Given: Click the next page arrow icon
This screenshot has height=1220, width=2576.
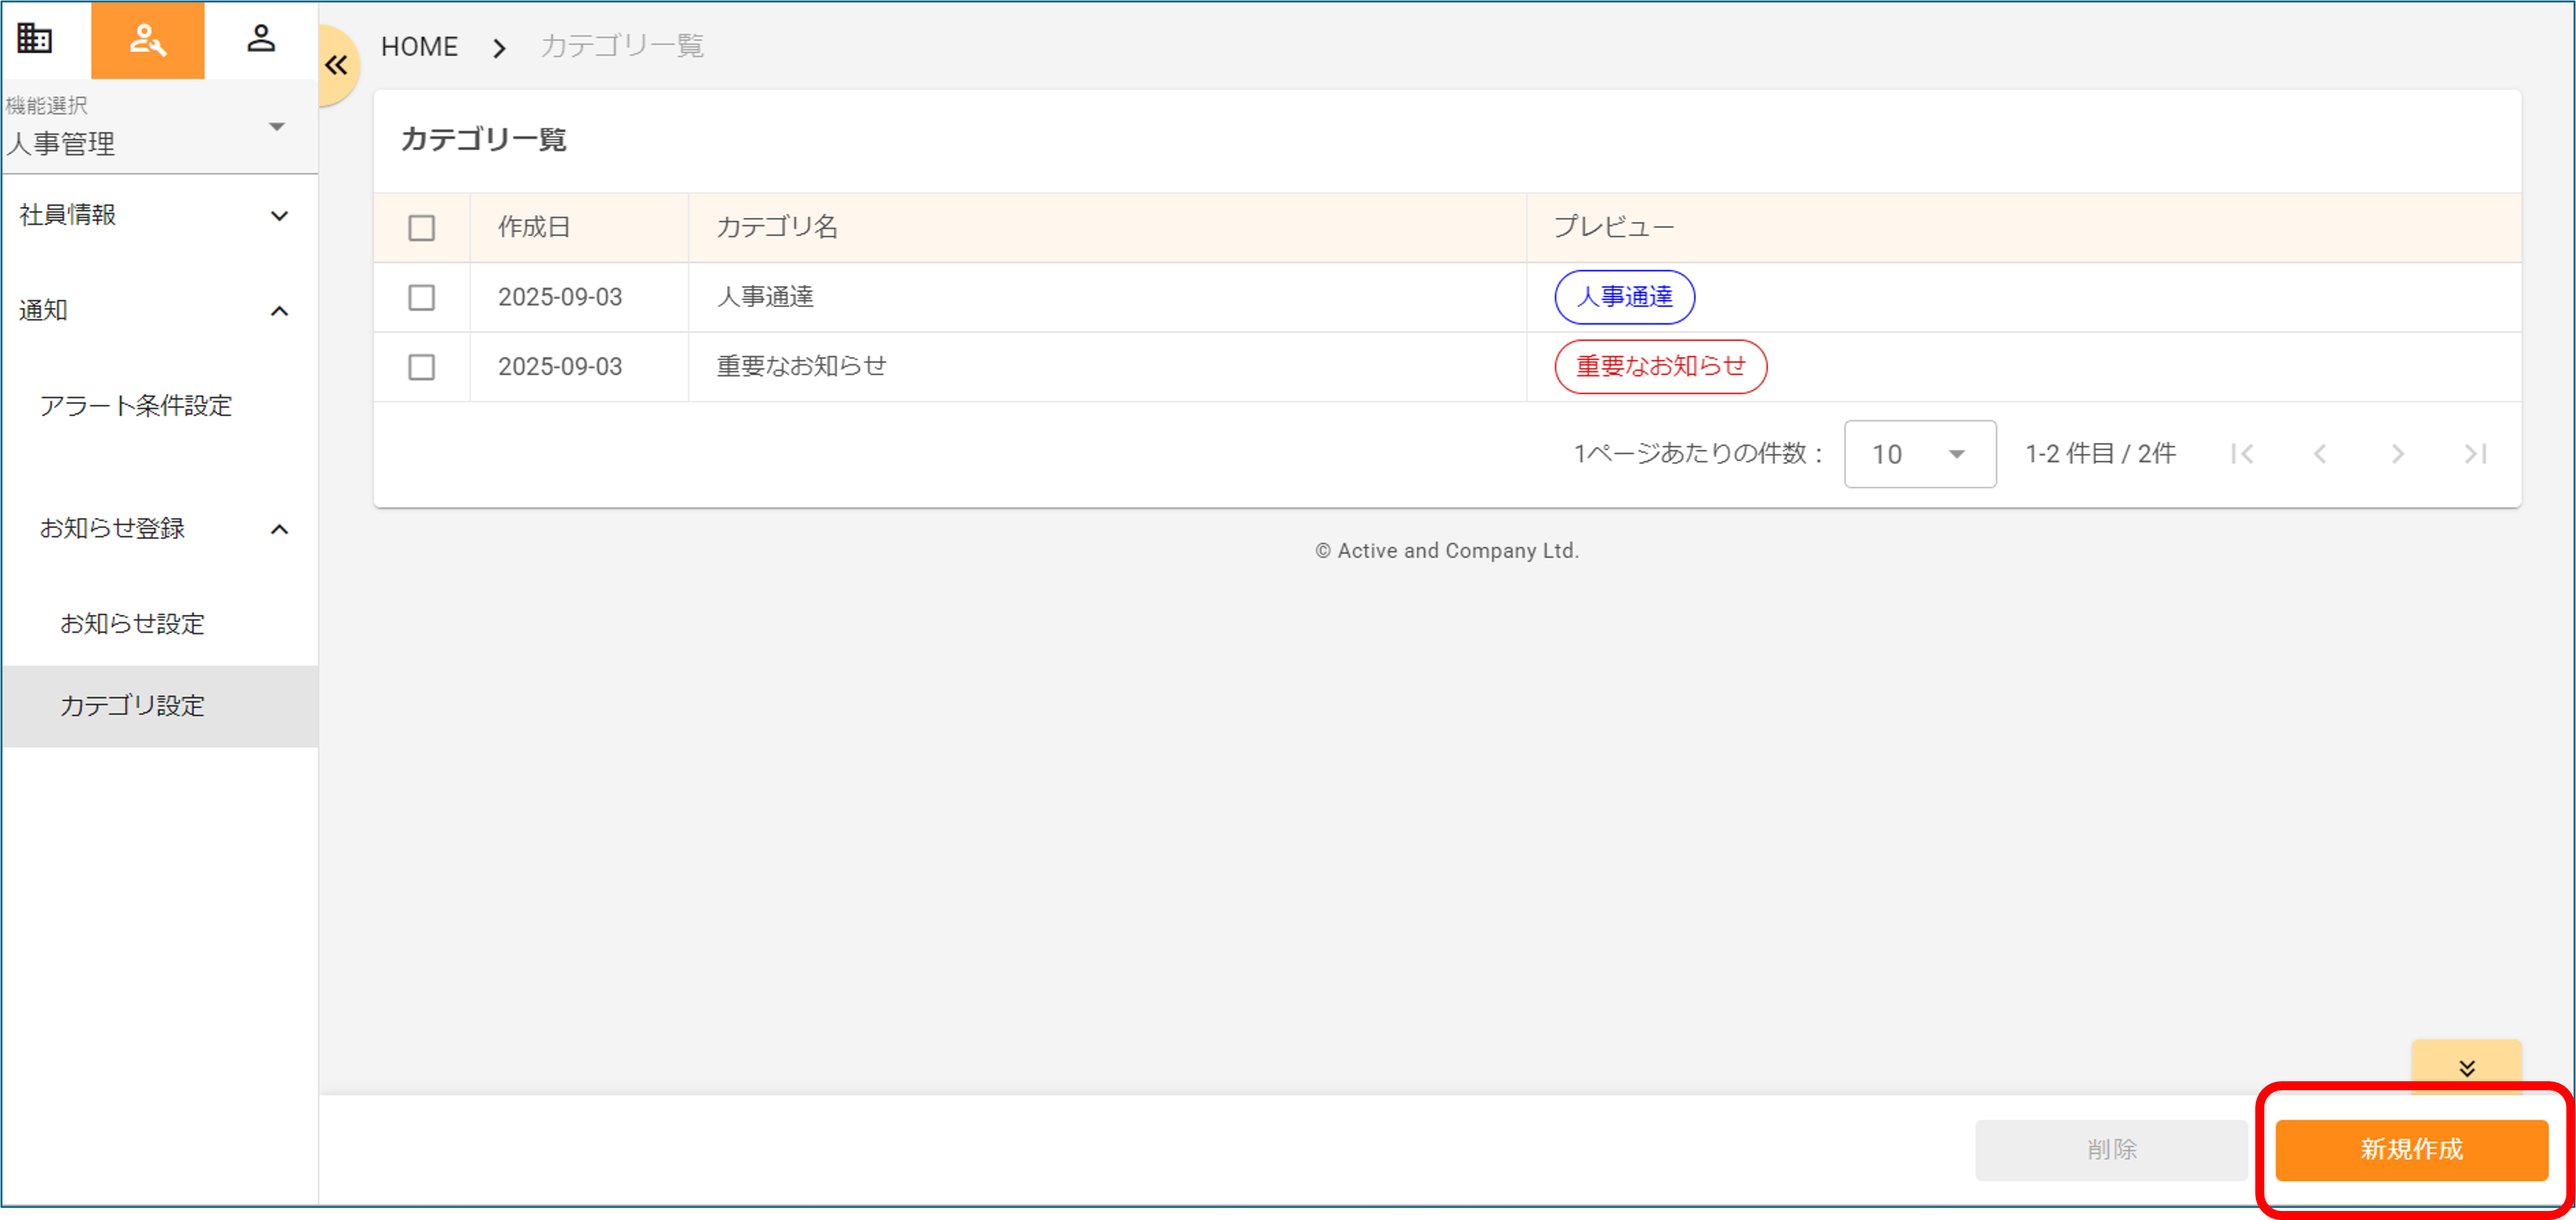Looking at the screenshot, I should click(2397, 455).
